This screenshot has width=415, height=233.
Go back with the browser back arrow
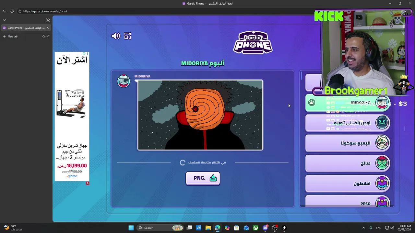pos(4,11)
